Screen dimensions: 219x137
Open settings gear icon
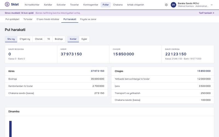tap(166, 5)
